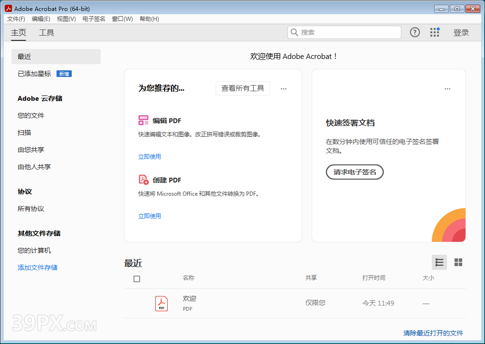
Task: Click the Adobe Acrobat title bar logo
Action: [x=9, y=9]
